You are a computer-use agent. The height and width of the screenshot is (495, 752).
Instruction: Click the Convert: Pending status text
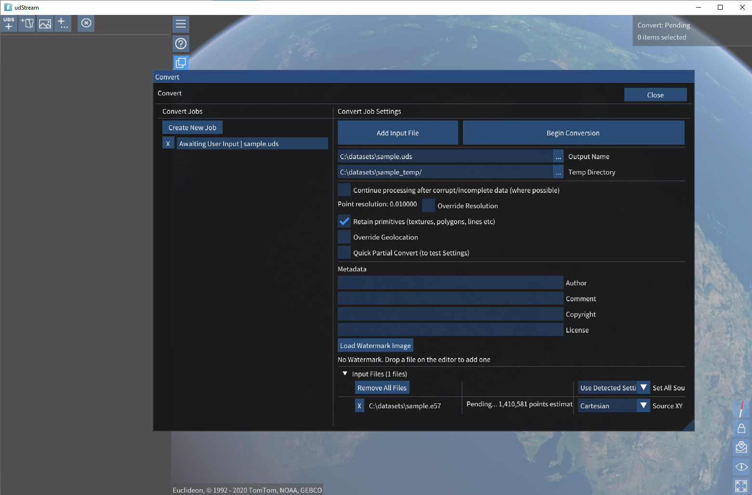663,25
